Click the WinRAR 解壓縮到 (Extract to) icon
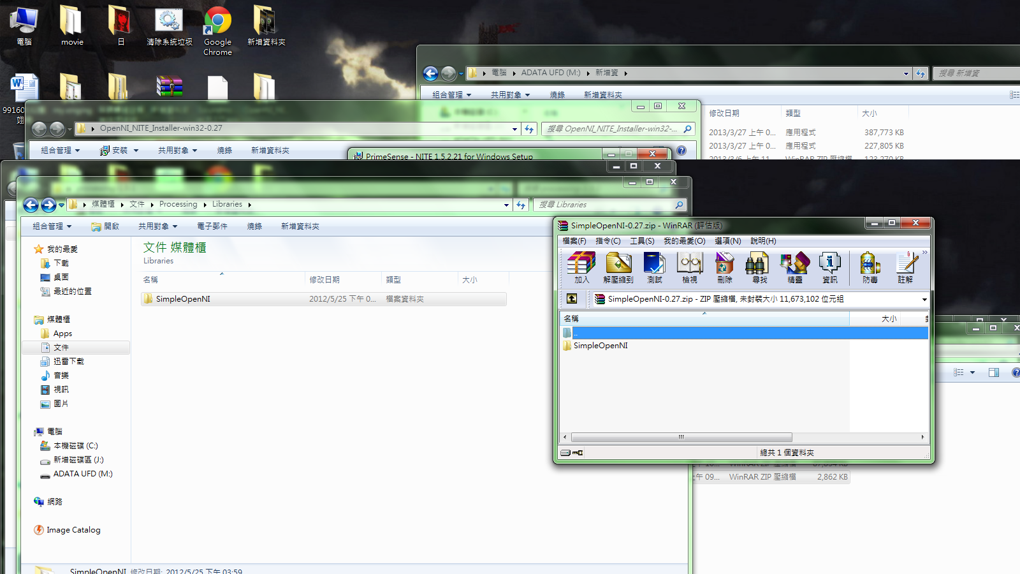 click(618, 267)
